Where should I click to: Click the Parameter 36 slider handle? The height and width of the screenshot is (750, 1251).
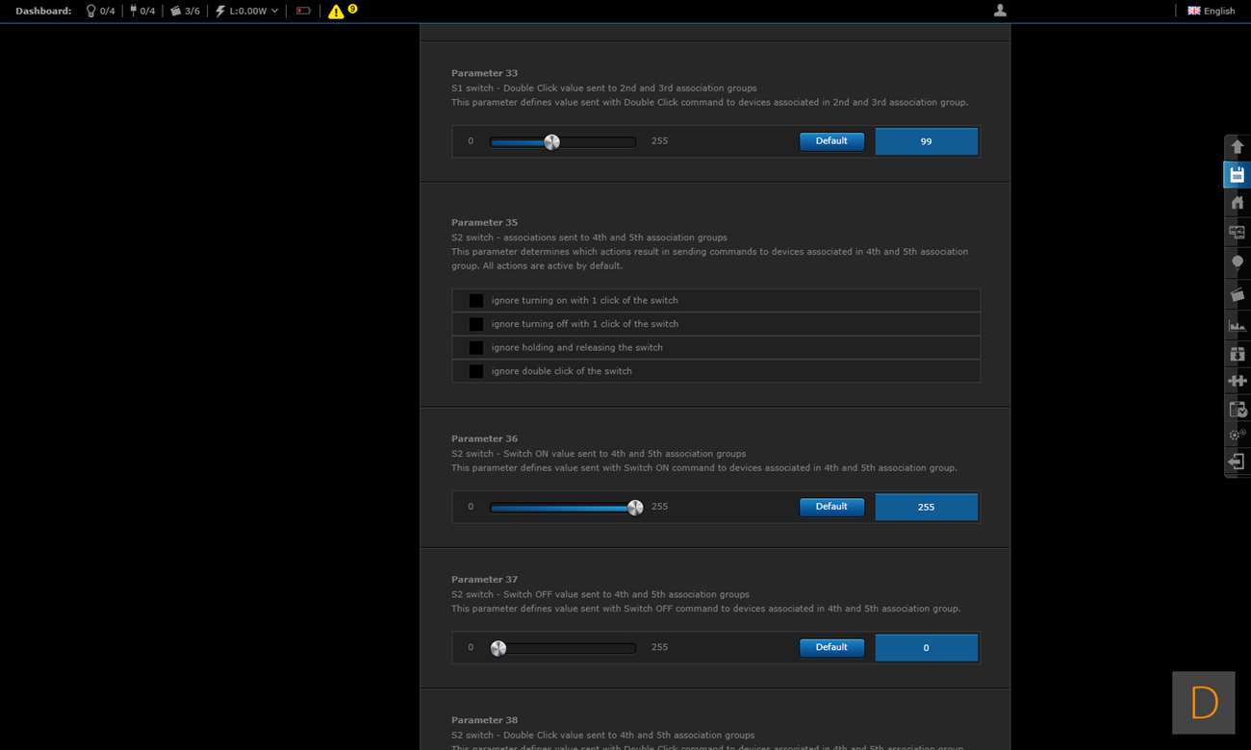[635, 508]
